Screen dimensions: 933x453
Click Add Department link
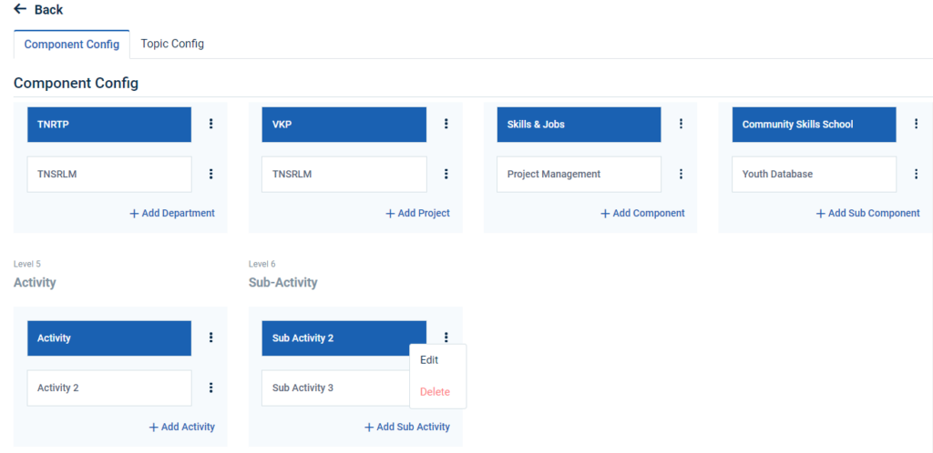[172, 214]
